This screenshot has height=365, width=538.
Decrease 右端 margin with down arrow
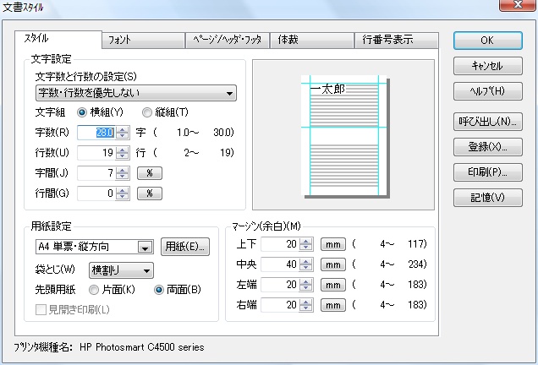(305, 308)
